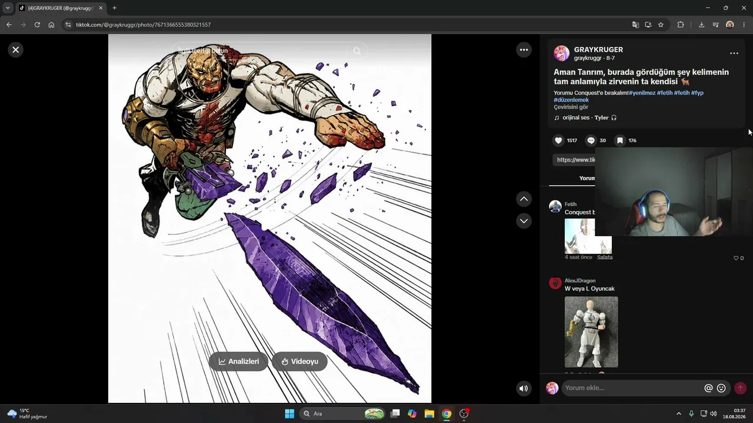The height and width of the screenshot is (423, 753).
Task: Expand the hidden system tray icons
Action: pos(678,414)
